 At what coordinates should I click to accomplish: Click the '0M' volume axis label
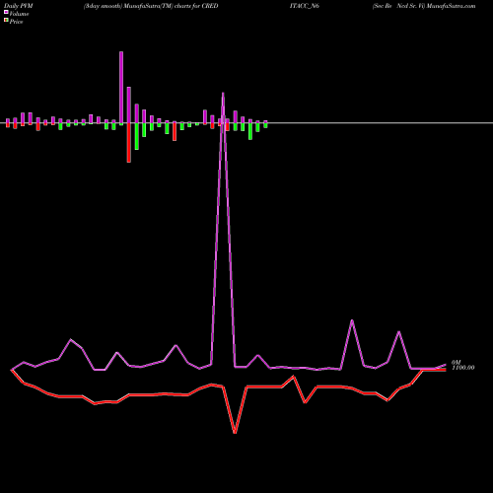(x=457, y=362)
